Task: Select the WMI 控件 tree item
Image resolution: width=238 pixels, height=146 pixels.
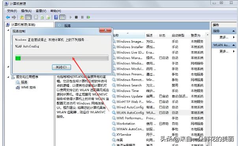Action: coord(28,88)
